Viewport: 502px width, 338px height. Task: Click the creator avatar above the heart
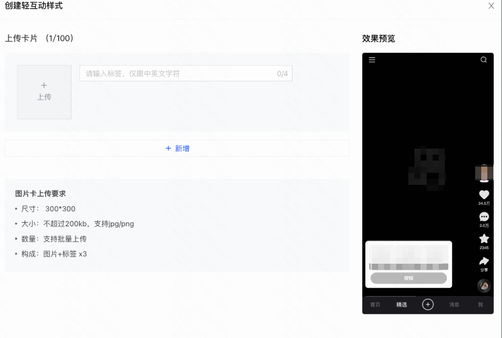point(484,173)
